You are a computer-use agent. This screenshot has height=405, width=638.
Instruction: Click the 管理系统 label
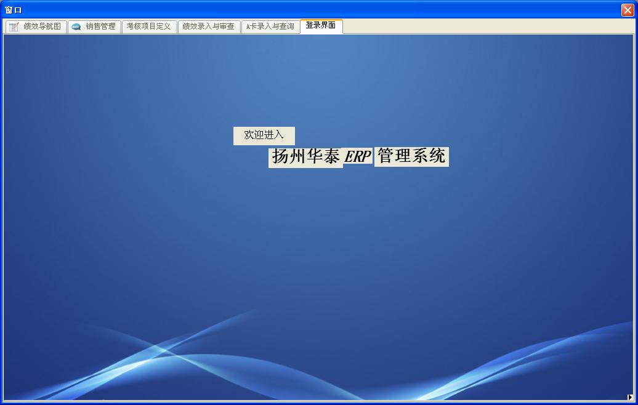411,156
